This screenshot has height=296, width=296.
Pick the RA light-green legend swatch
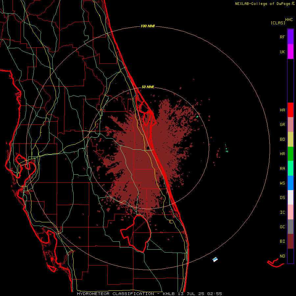pyautogui.click(x=290, y=168)
